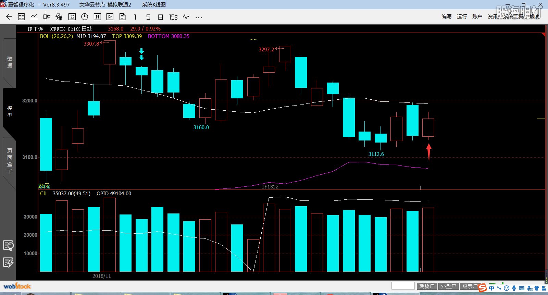Click the Sogou input method S icon
Screen dimensions: 548x295
483,287
